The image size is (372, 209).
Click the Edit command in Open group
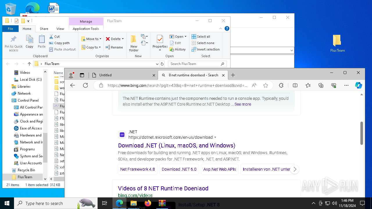pyautogui.click(x=175, y=43)
